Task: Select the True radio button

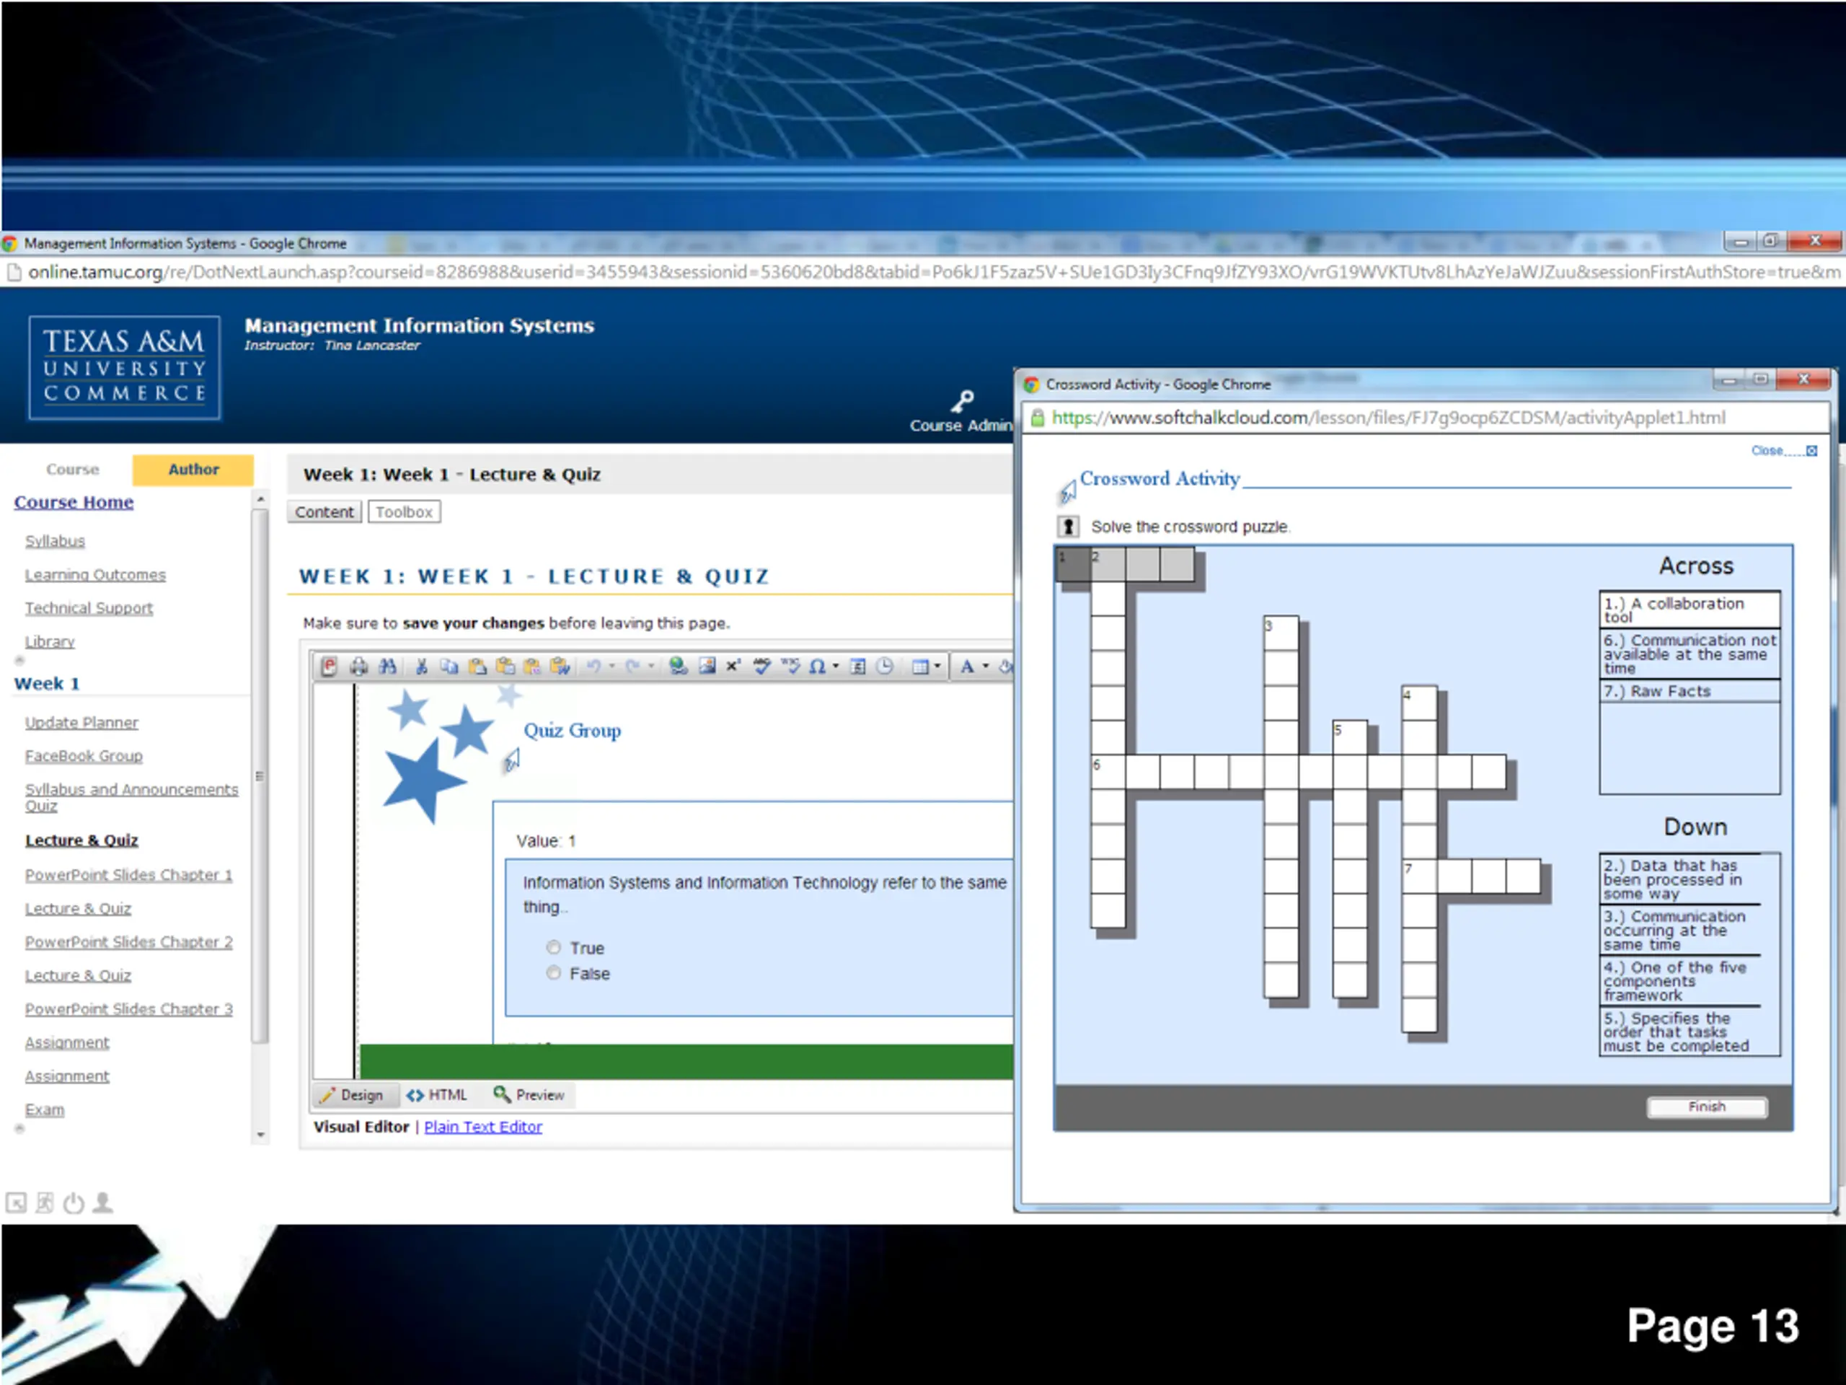Action: click(553, 948)
